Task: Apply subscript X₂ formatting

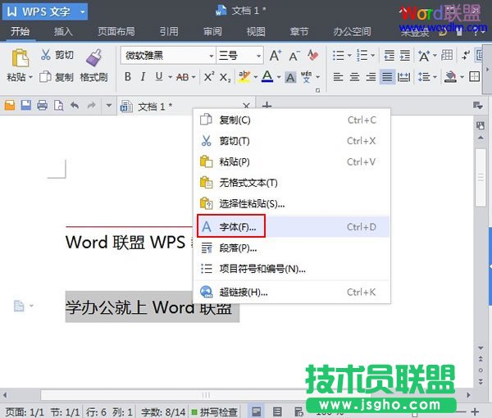Action: pos(225,77)
